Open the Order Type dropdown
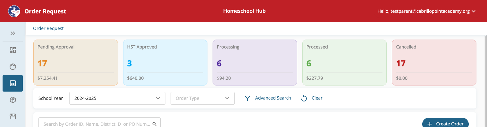The height and width of the screenshot is (127, 487). point(203,98)
